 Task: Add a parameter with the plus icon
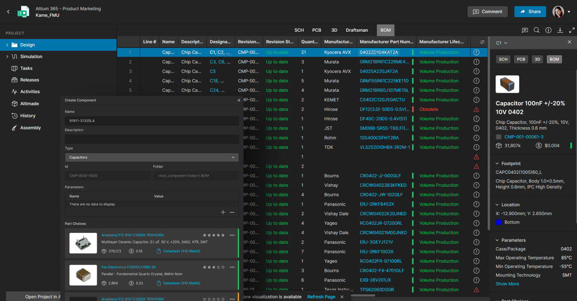tap(223, 212)
